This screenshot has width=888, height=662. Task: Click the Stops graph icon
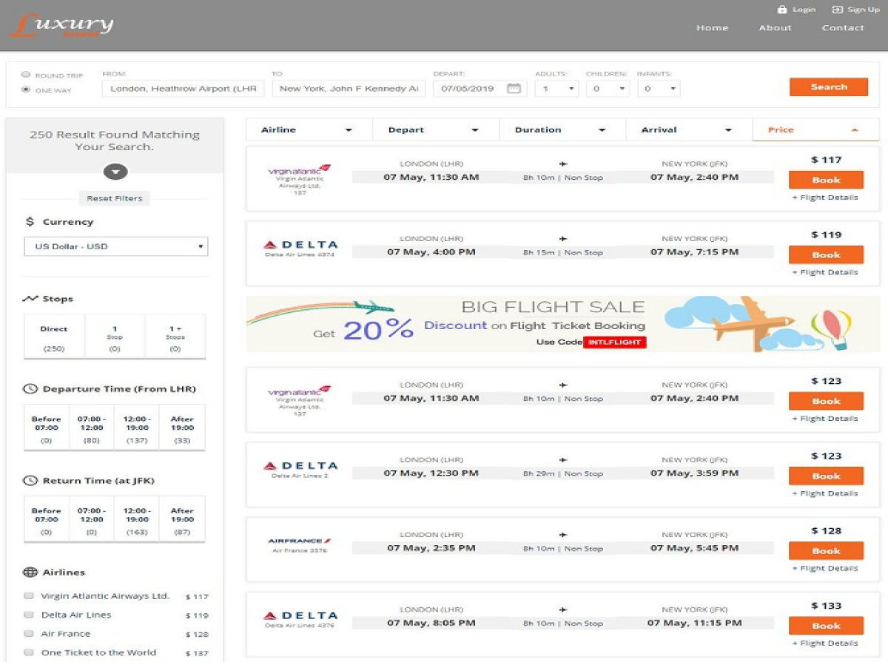[30, 299]
